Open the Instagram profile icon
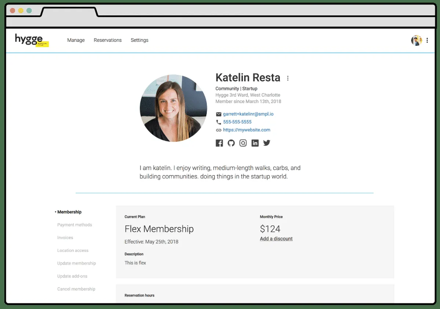The width and height of the screenshot is (440, 309). (x=243, y=143)
